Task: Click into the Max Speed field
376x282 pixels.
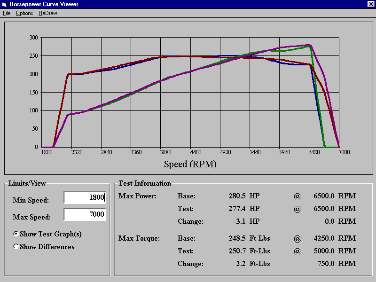Action: click(85, 214)
